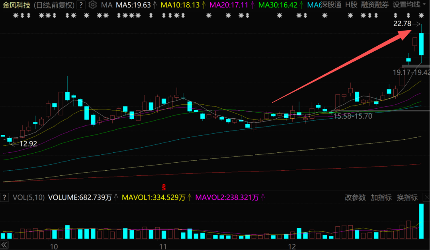The height and width of the screenshot is (250, 430).
Task: Click the MA indicator name label
Action: (x=106, y=5)
